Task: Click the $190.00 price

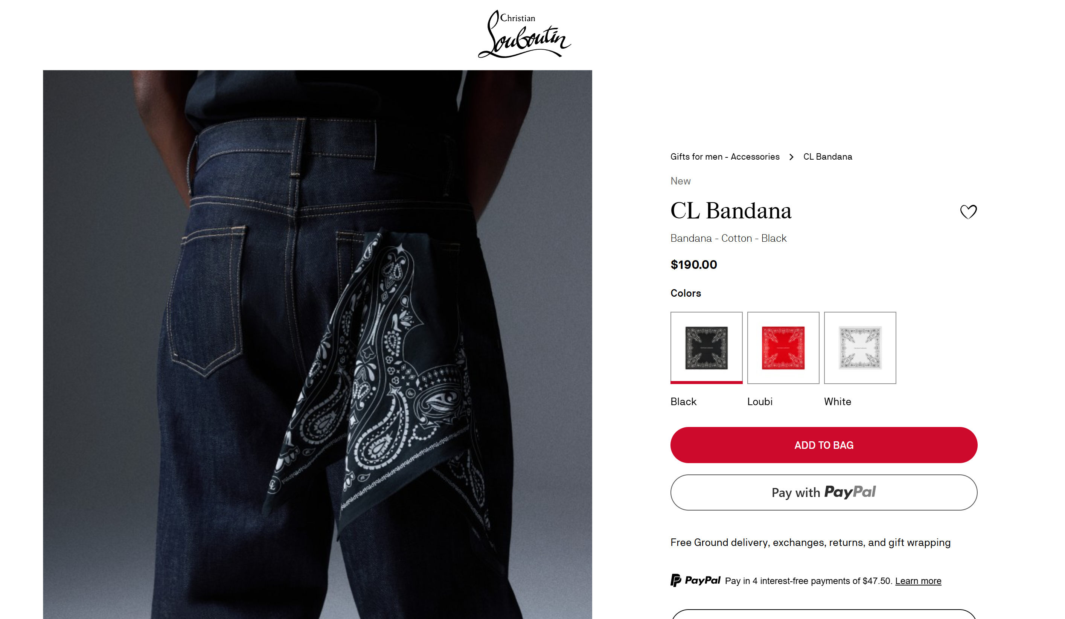Action: pyautogui.click(x=693, y=265)
